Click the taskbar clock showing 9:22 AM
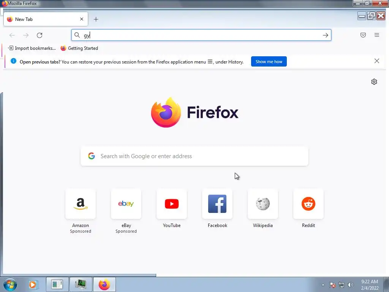Viewport: 389px width, 292px height. click(x=369, y=285)
